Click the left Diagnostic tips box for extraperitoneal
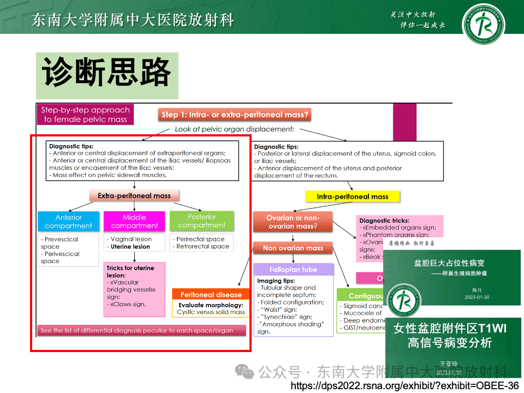524x393 pixels. 142,160
